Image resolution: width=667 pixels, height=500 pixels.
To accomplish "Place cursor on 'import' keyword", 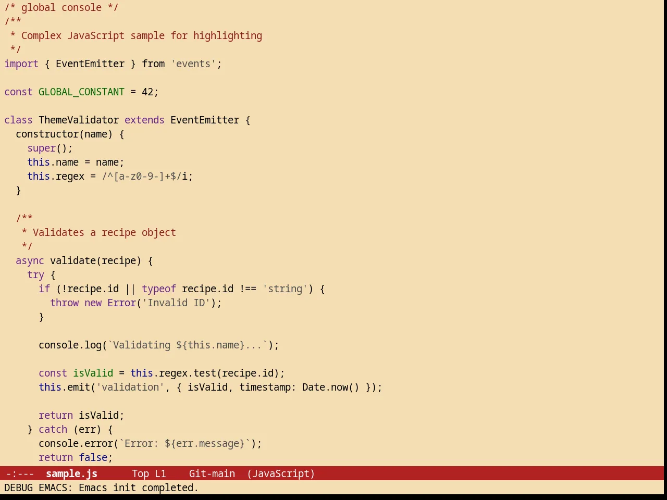I will coord(21,64).
